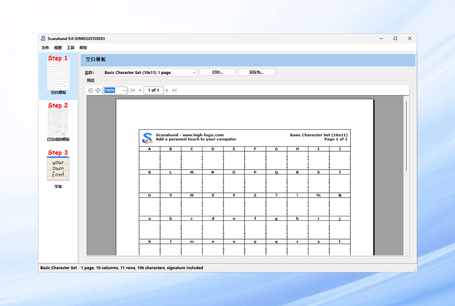Click the '&' column label in the template
The width and height of the screenshot is (455, 306).
point(340,195)
